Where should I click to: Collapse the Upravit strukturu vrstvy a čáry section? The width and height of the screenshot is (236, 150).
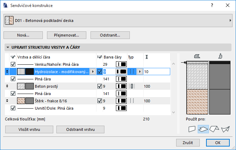(8, 47)
